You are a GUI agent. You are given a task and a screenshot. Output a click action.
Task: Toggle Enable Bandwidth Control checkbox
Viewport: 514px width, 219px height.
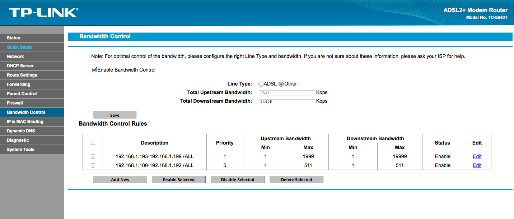point(95,70)
